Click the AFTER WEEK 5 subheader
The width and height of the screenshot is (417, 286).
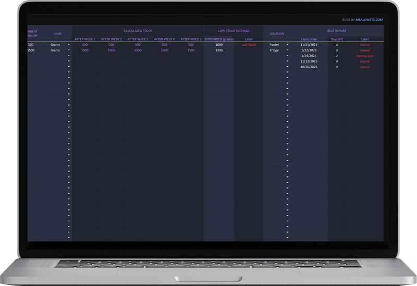[x=191, y=39]
